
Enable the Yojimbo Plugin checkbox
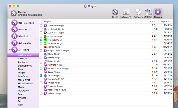click(41, 93)
